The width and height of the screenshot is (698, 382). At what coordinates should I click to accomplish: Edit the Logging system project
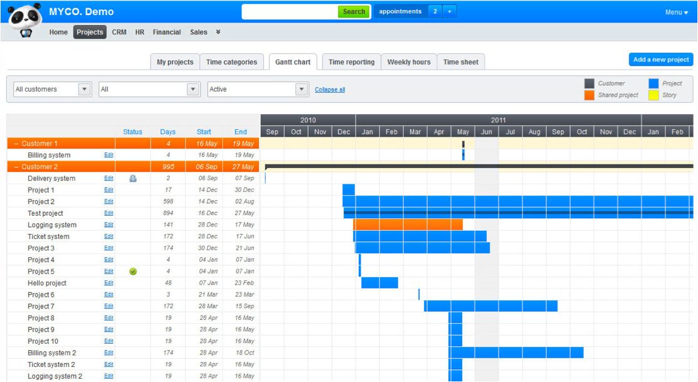point(108,225)
